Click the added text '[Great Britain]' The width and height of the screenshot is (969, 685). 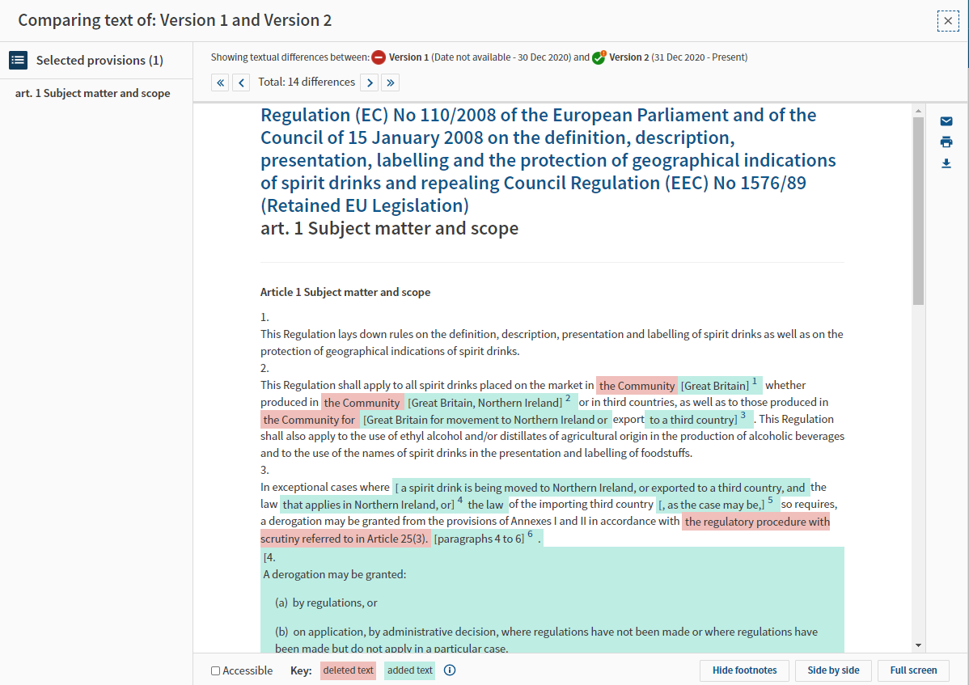coord(714,386)
